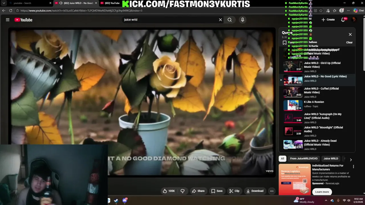Go to YouTube home via the logo

(23, 20)
